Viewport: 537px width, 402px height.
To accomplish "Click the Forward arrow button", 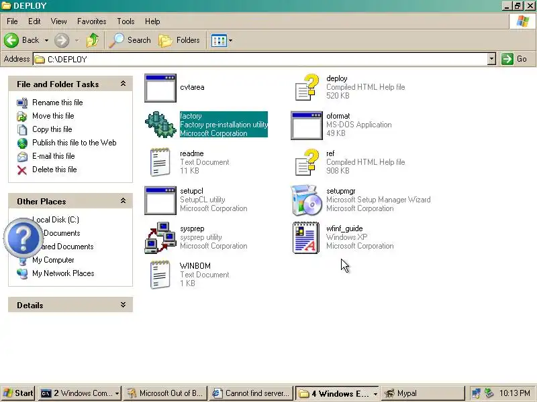I will pos(62,40).
